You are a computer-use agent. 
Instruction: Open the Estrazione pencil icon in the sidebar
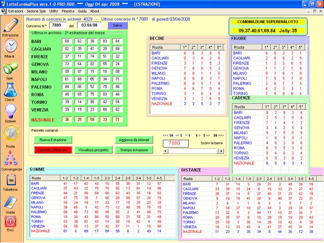tap(11, 26)
